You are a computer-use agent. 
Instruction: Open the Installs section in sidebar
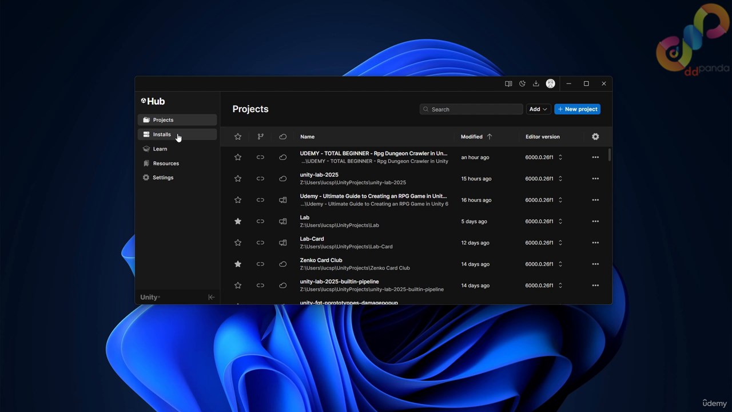coord(177,134)
